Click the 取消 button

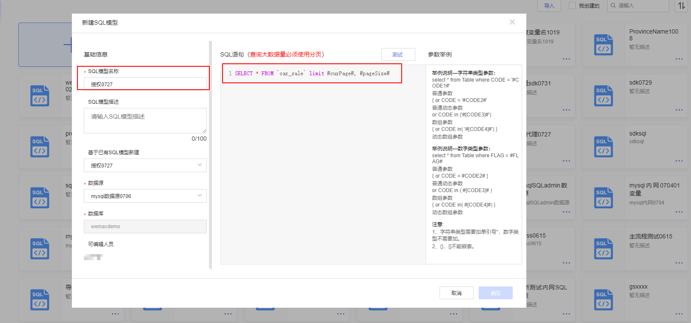pos(457,293)
